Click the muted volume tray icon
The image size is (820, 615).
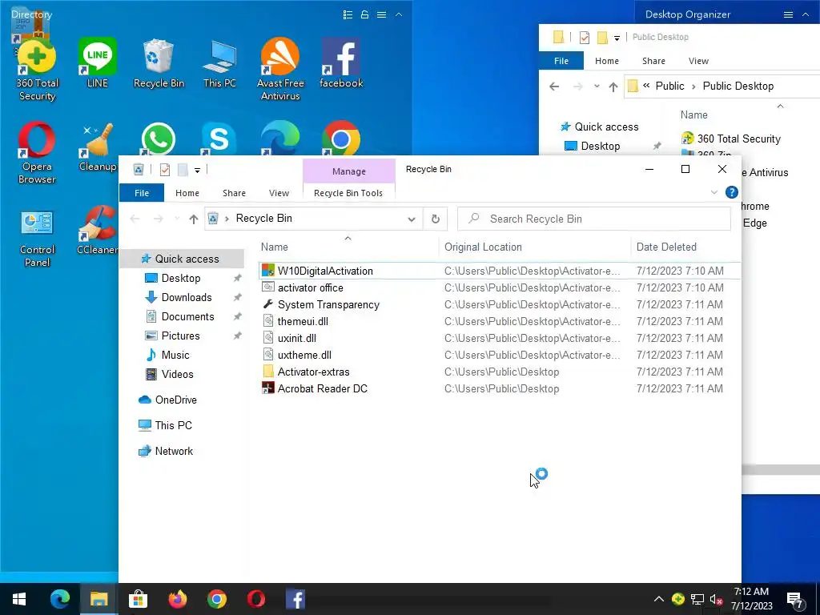pyautogui.click(x=716, y=600)
